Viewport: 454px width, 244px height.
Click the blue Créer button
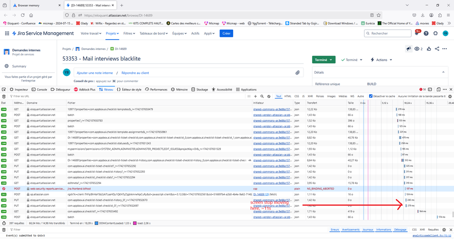(226, 33)
